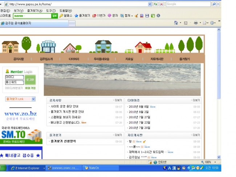This screenshot has width=236, height=177.
Task: Click the stop loading X icon
Action: click(161, 4)
